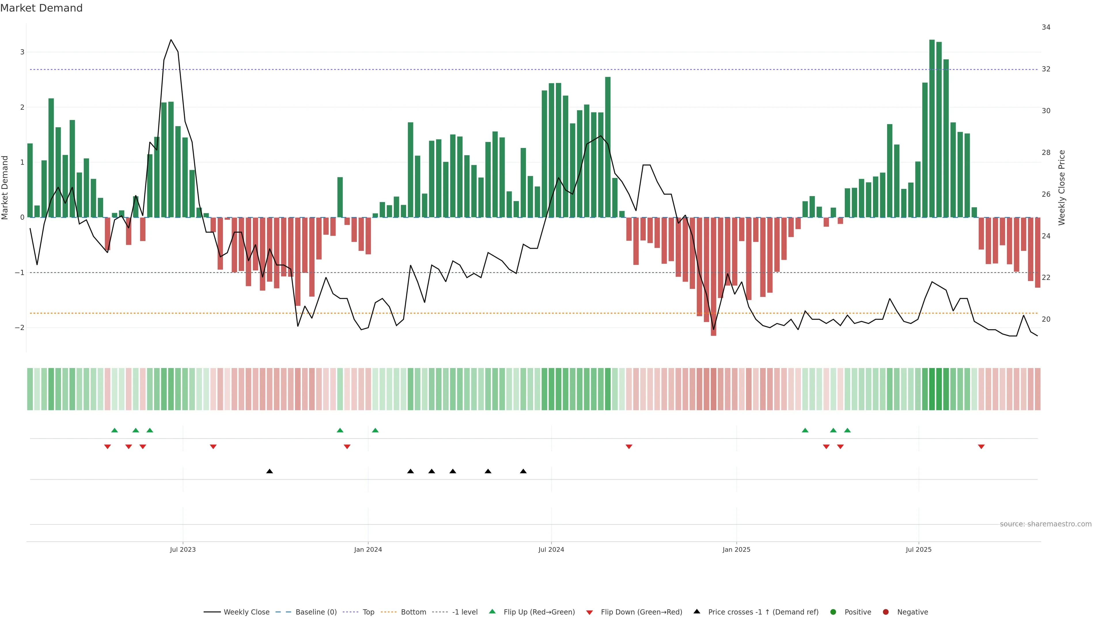
Task: Click the source: sharemaestro.com text
Action: point(1046,524)
